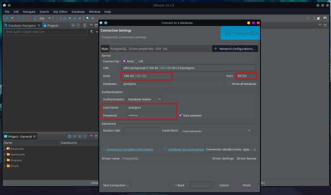
Task: Open Connection variables information link
Action: (130, 149)
